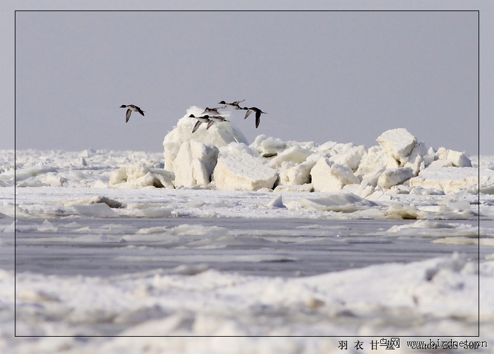Click the lowest duck in the flock
This screenshot has height=354, width=494.
point(200,122)
